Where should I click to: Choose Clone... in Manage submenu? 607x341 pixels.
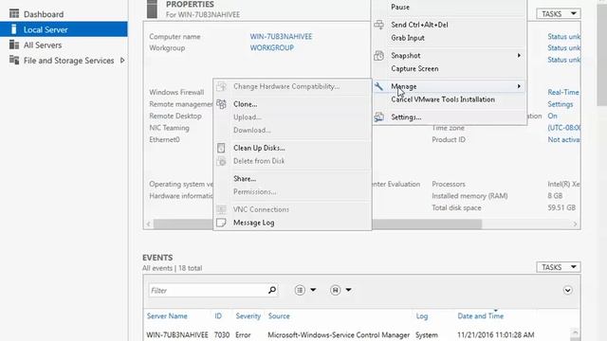[246, 104]
